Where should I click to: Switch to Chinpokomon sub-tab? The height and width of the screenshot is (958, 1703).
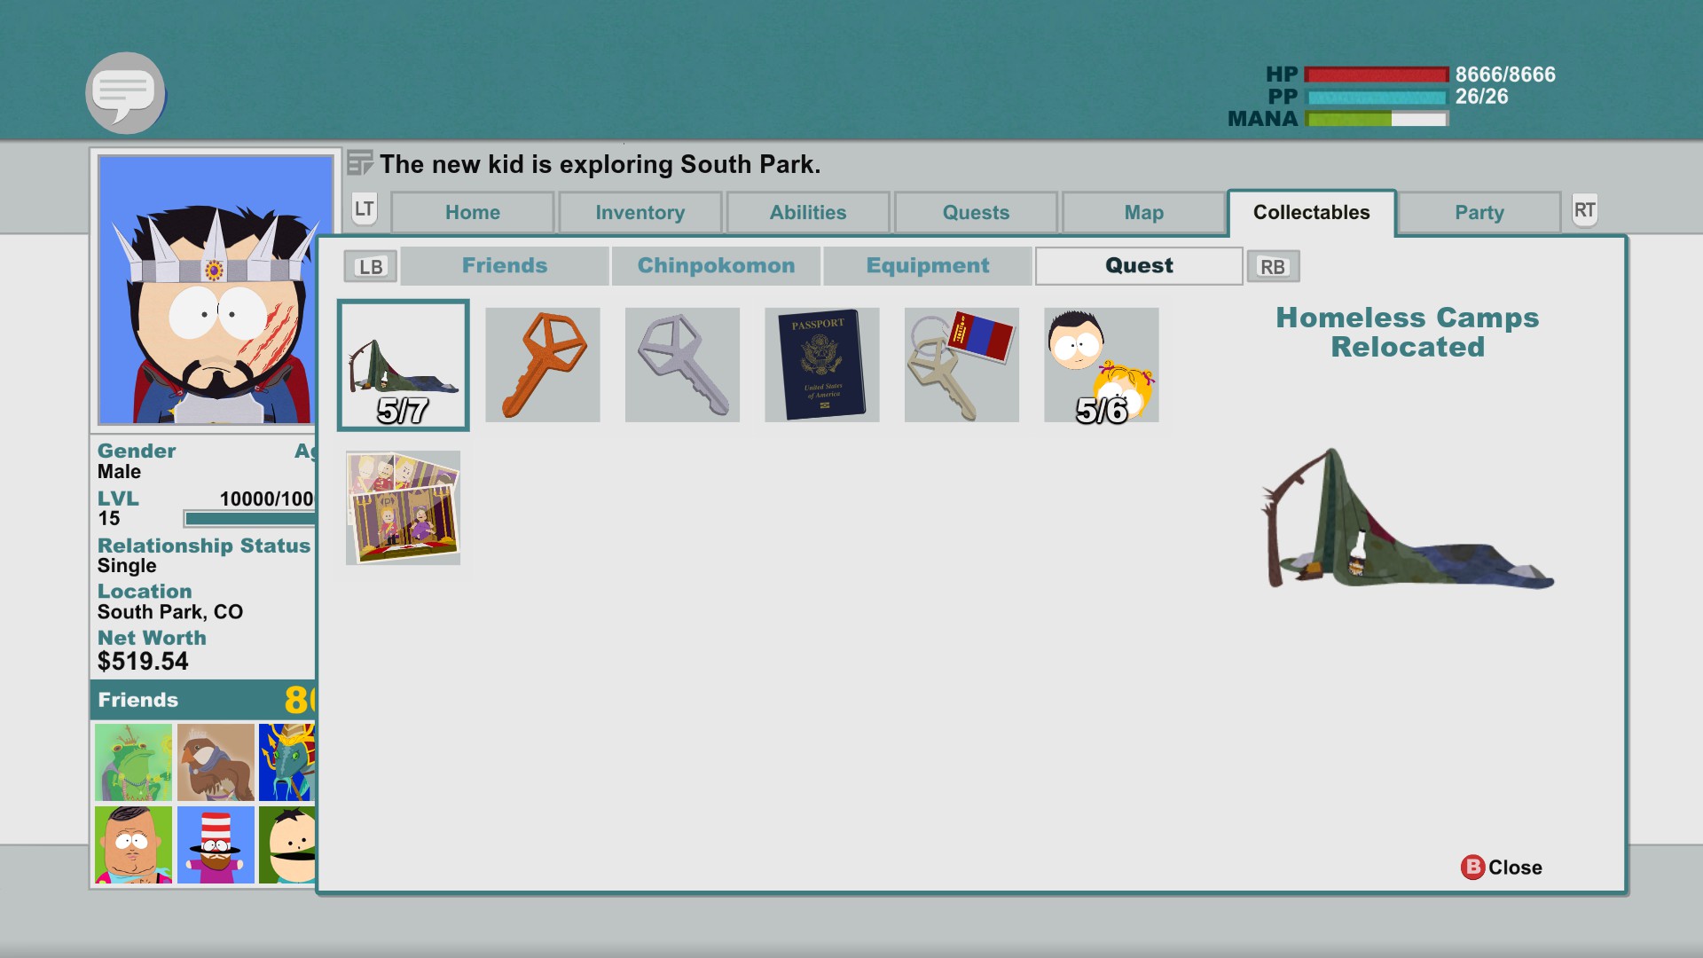click(716, 266)
